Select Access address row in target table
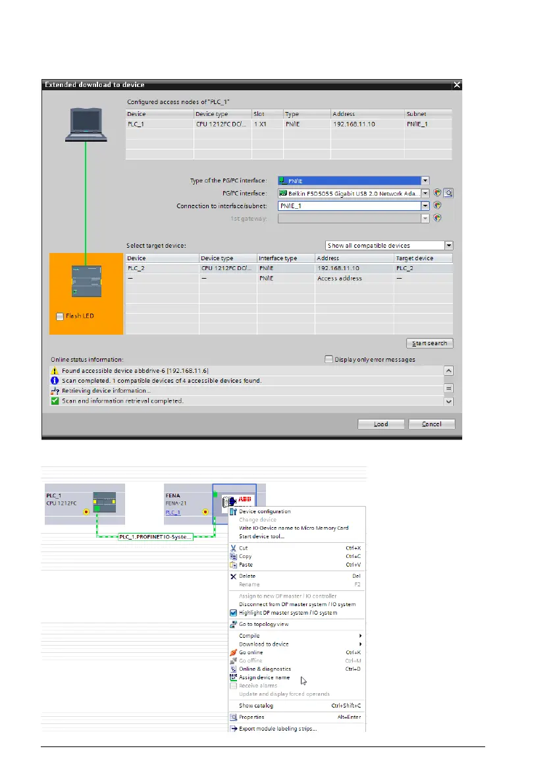 (289, 279)
